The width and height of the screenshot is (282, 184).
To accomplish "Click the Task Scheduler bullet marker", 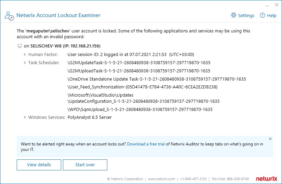I will [25, 63].
